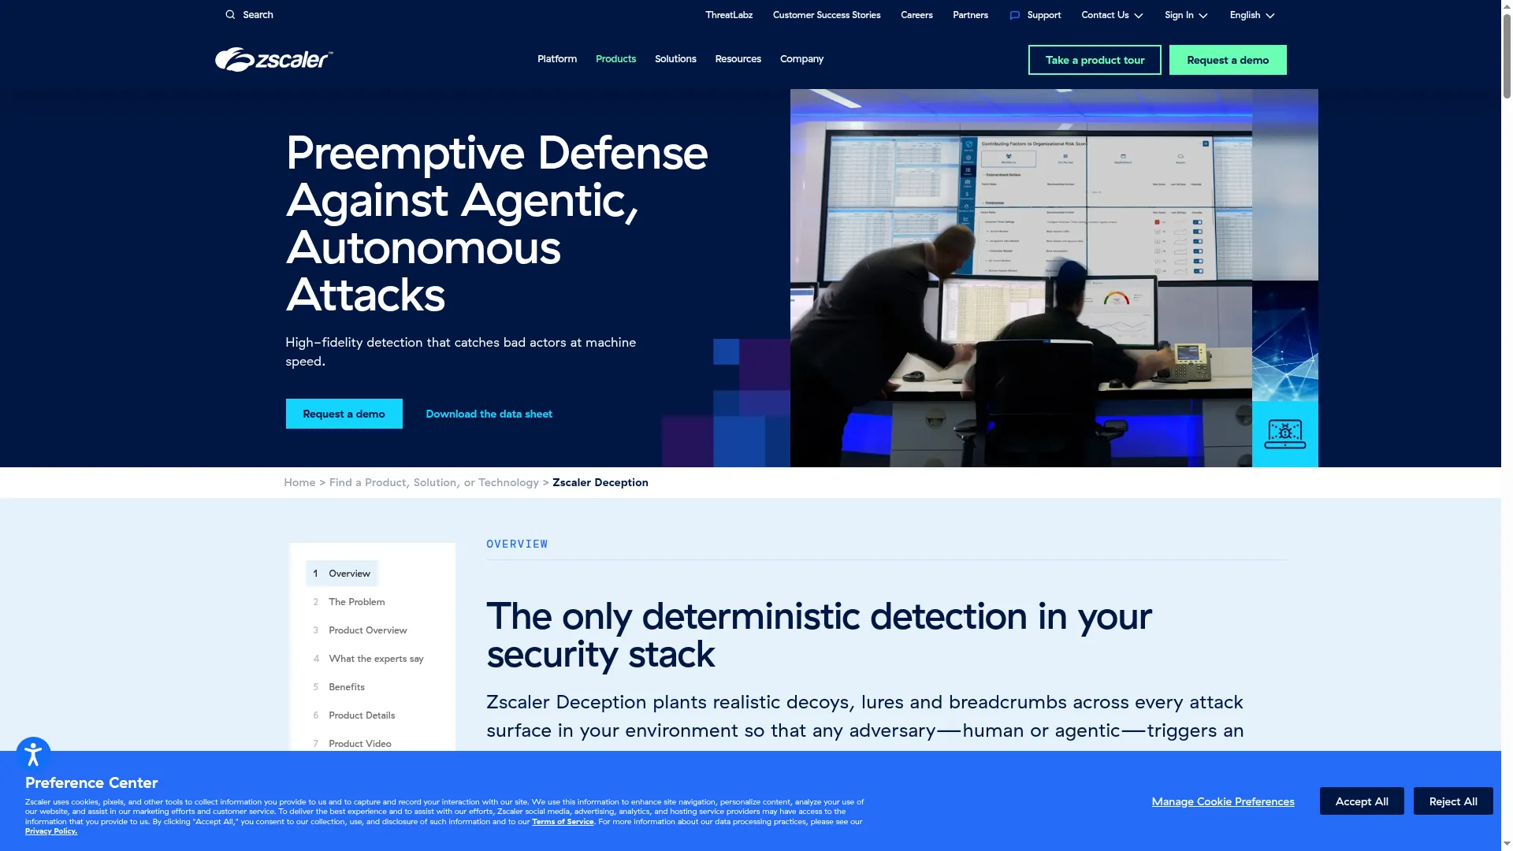Jump to Product Video section

click(359, 744)
